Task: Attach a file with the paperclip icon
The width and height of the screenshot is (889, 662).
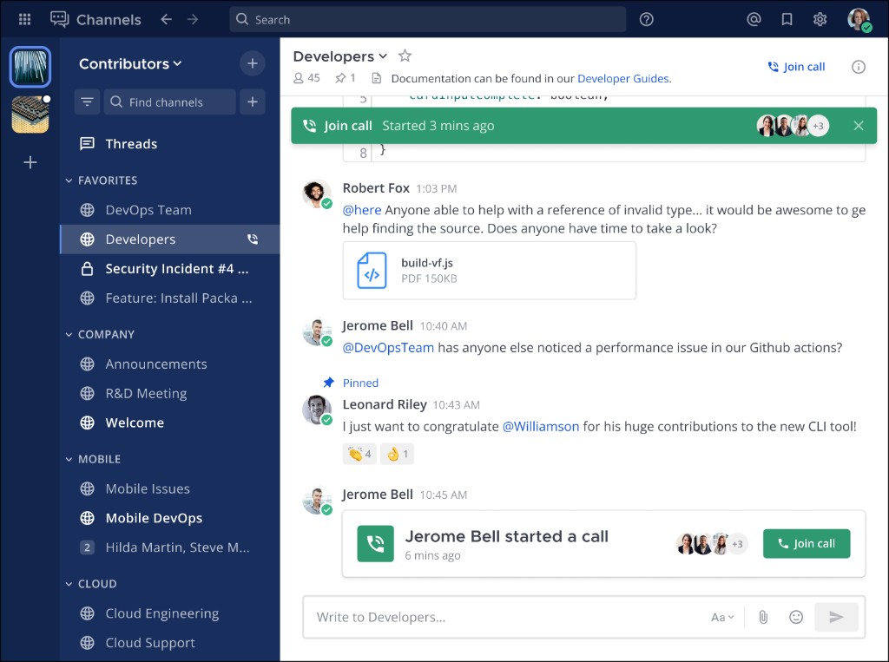Action: tap(763, 617)
